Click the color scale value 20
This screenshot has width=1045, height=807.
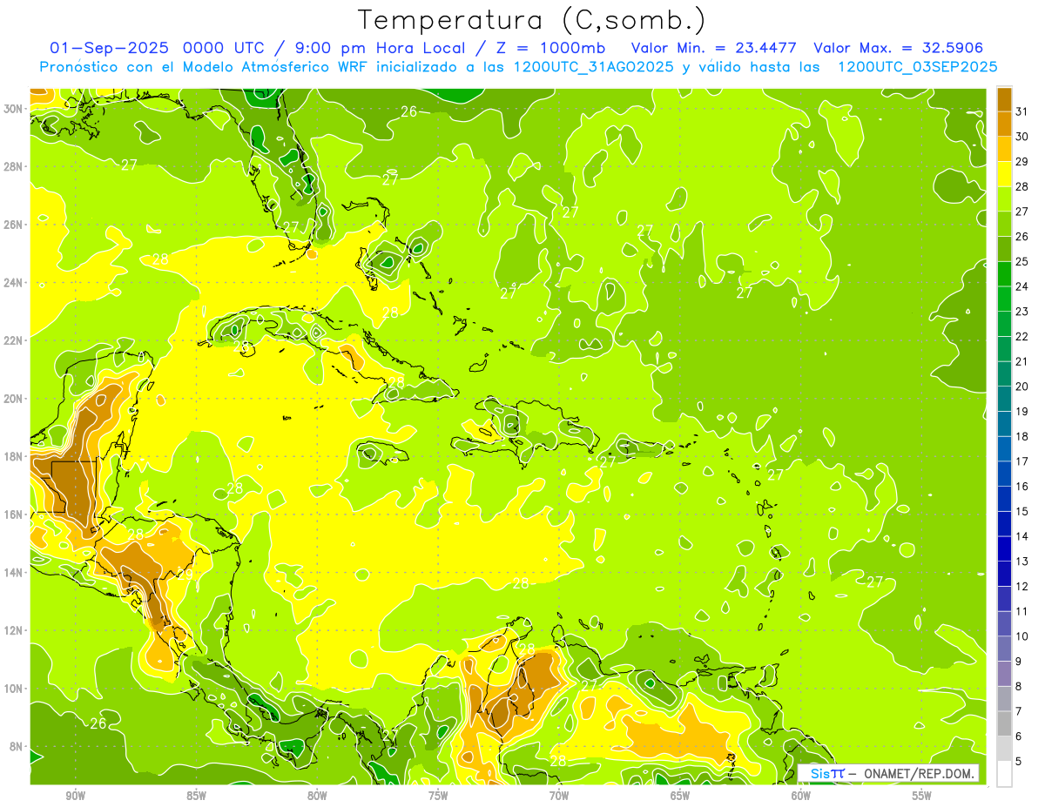click(1021, 387)
